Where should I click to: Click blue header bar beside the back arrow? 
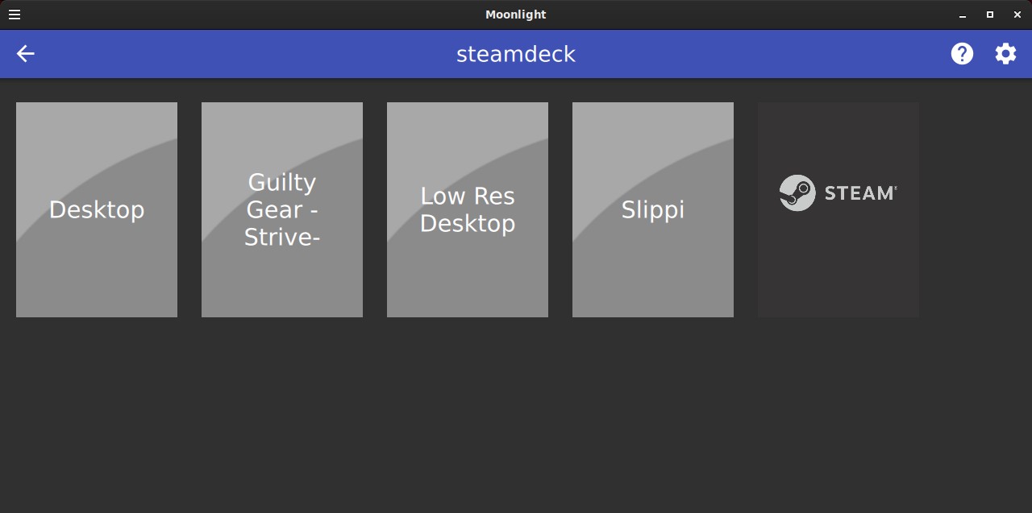pyautogui.click(x=242, y=54)
